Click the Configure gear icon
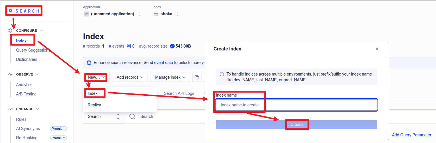Viewport: 436px width, 143px height. click(x=10, y=31)
